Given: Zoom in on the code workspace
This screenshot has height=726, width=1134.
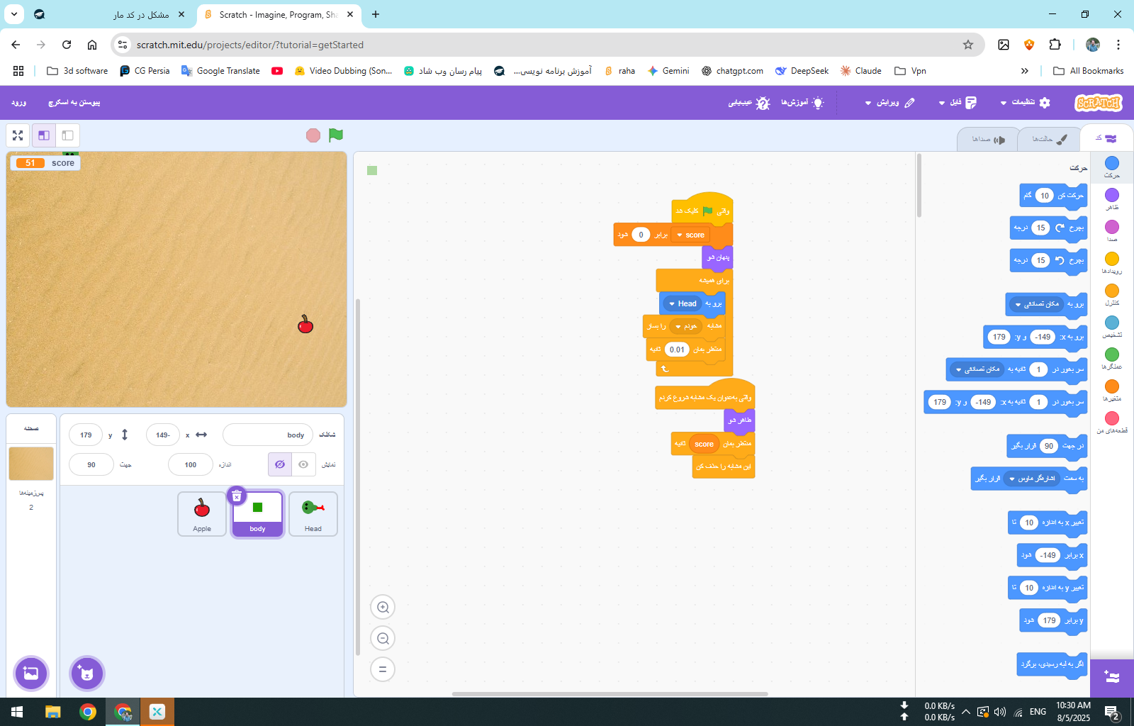Looking at the screenshot, I should (x=383, y=607).
